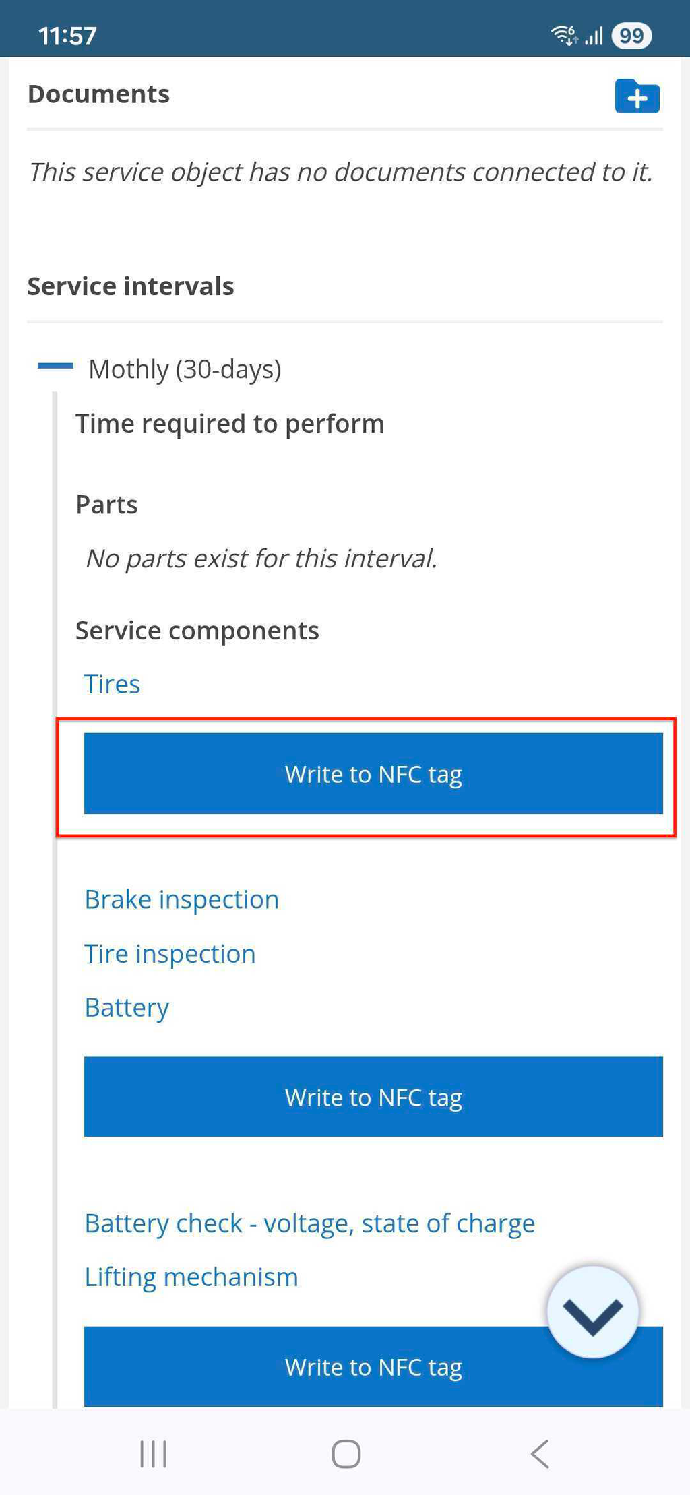
Task: Open Battery check - voltage, state of charge
Action: (309, 1222)
